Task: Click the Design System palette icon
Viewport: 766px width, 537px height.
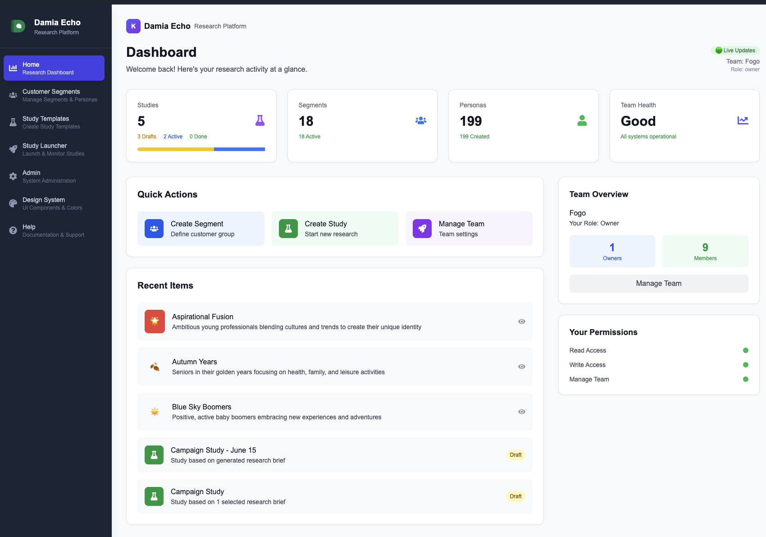Action: click(13, 203)
